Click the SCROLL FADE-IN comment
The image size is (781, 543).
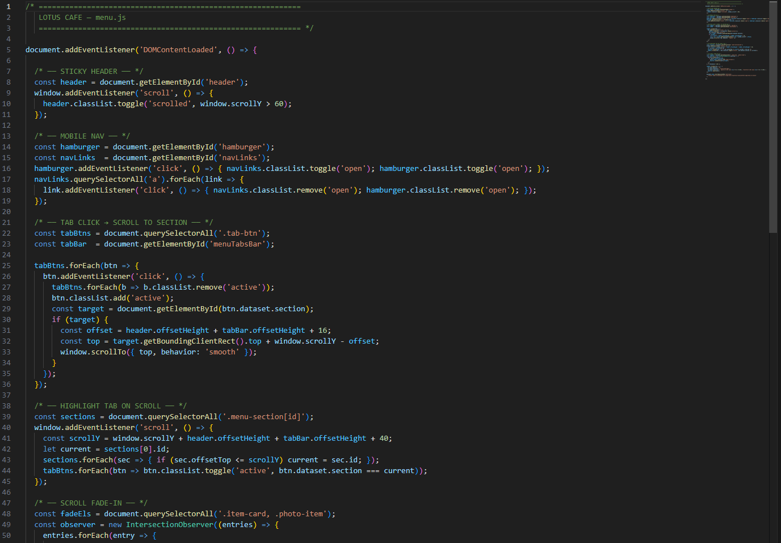click(x=91, y=503)
